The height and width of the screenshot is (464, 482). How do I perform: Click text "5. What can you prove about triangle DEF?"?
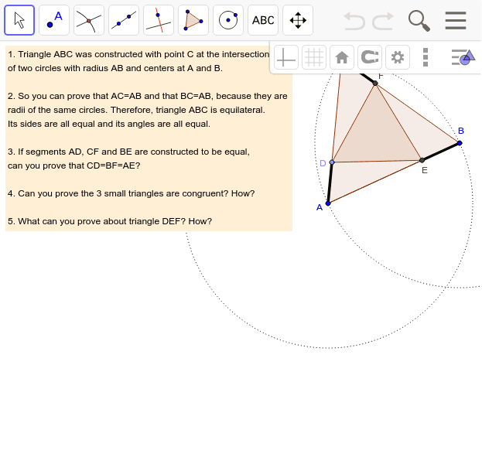97,221
